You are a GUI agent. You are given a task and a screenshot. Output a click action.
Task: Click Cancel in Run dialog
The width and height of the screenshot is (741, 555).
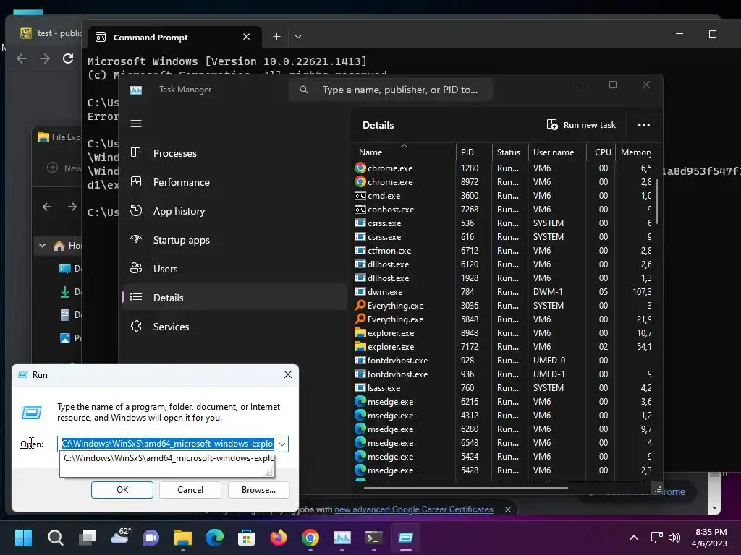[x=190, y=490]
